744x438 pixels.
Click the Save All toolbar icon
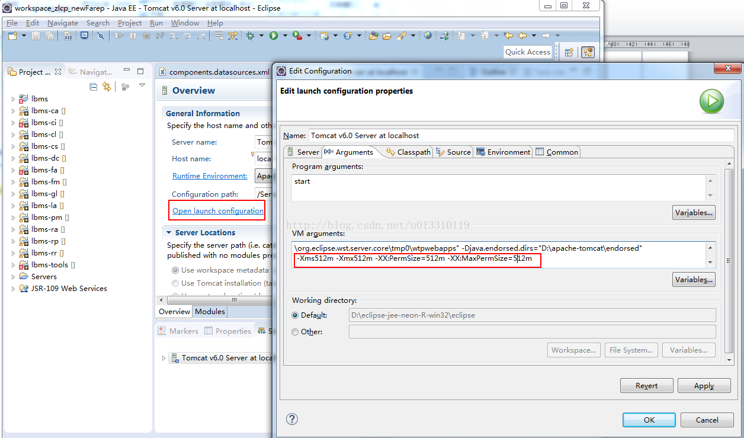49,36
